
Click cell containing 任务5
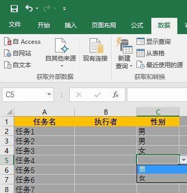(44, 170)
